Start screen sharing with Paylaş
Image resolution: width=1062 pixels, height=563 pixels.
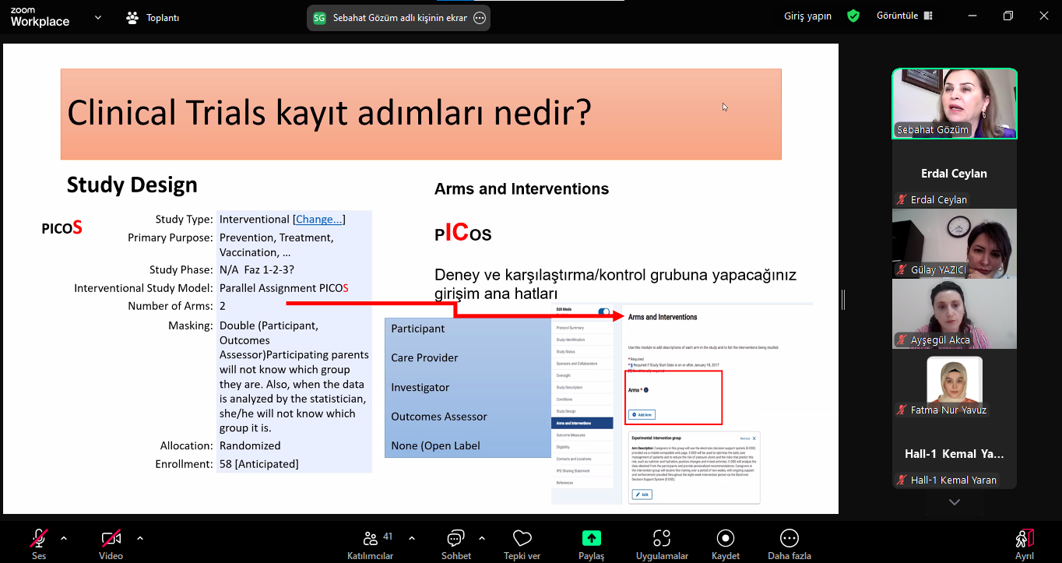(591, 538)
